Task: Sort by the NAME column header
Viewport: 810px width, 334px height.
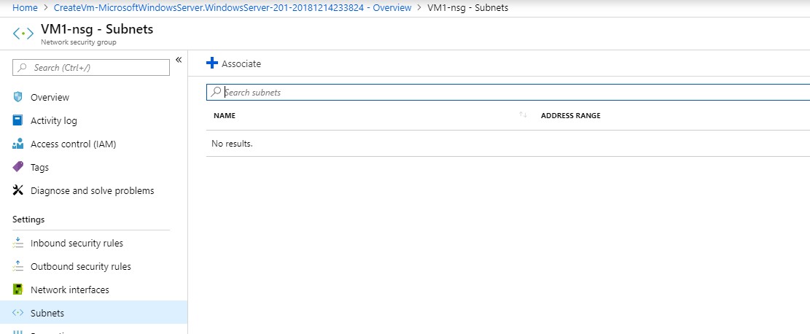Action: 225,116
